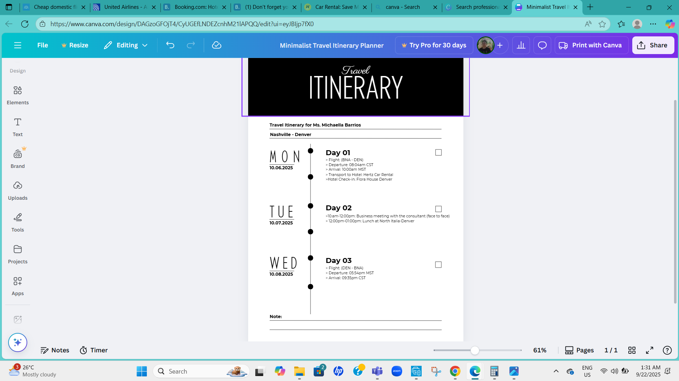Open File Explorer from the taskbar
679x381 pixels.
[x=299, y=371]
